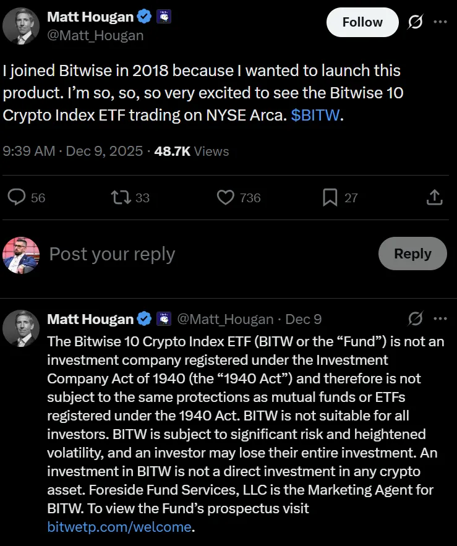Image resolution: width=457 pixels, height=546 pixels.
Task: Open the $BITW cashtag link
Action: [315, 116]
